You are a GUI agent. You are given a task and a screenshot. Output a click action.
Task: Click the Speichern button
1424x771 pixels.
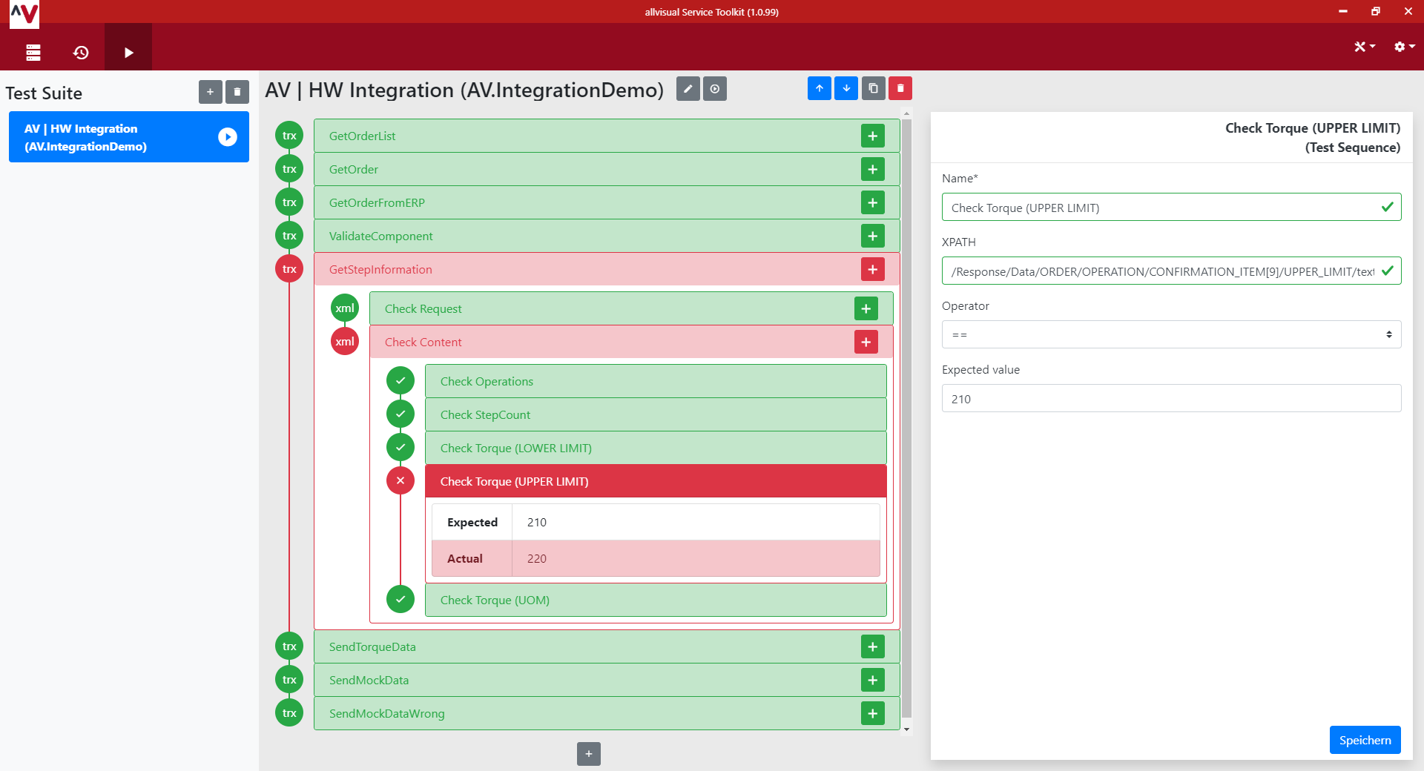[1365, 740]
